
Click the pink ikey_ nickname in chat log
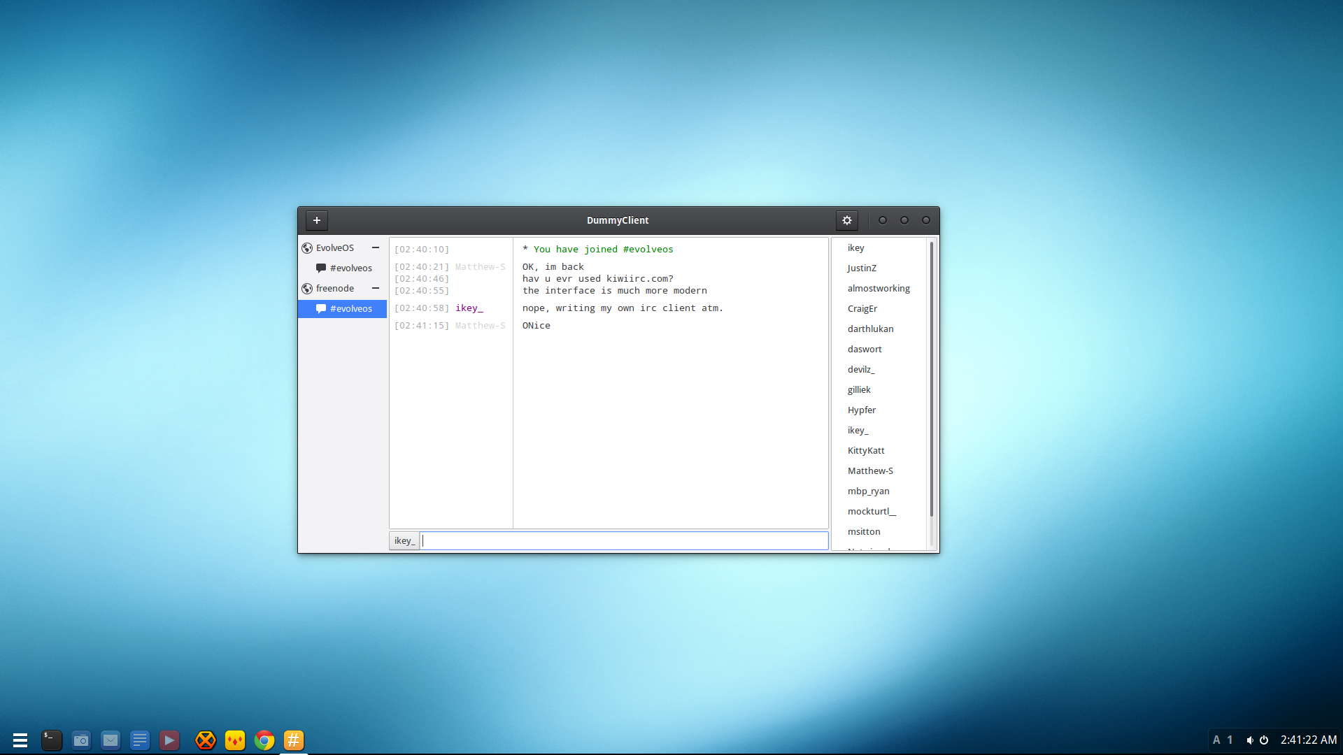pos(469,308)
